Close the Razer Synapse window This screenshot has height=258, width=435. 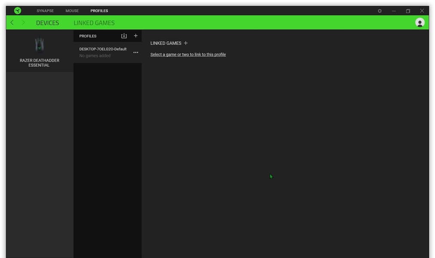pyautogui.click(x=422, y=11)
